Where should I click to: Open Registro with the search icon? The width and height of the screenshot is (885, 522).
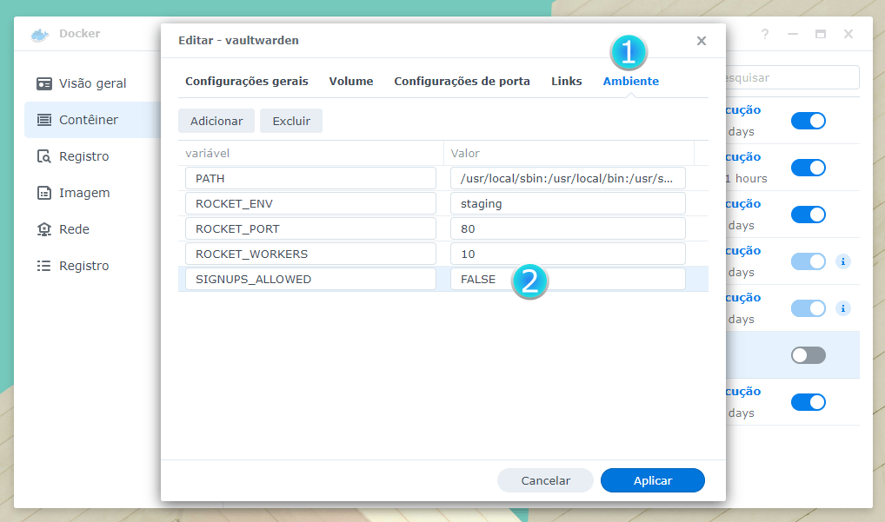[83, 156]
